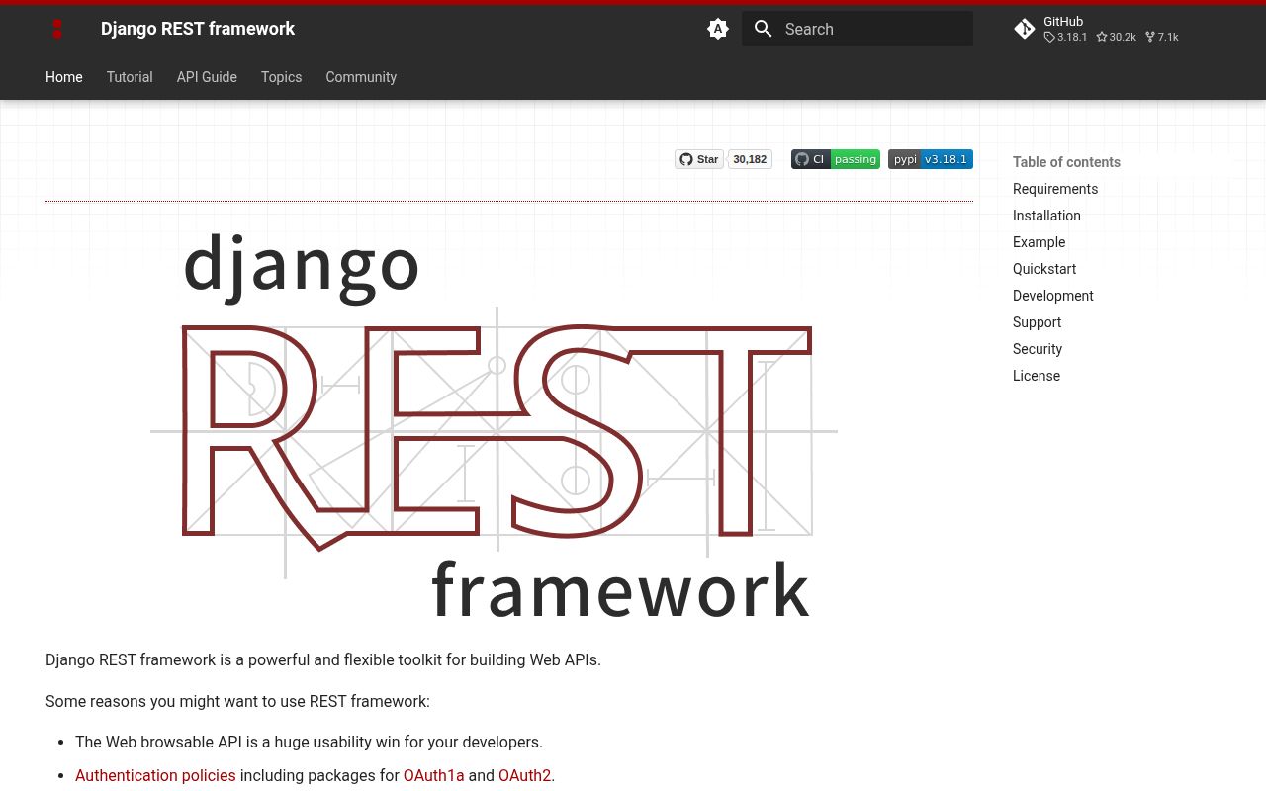The image size is (1266, 791).
Task: Click the CI passing badge
Action: pyautogui.click(x=836, y=159)
